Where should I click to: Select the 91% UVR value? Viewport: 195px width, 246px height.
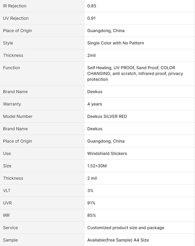pyautogui.click(x=91, y=203)
